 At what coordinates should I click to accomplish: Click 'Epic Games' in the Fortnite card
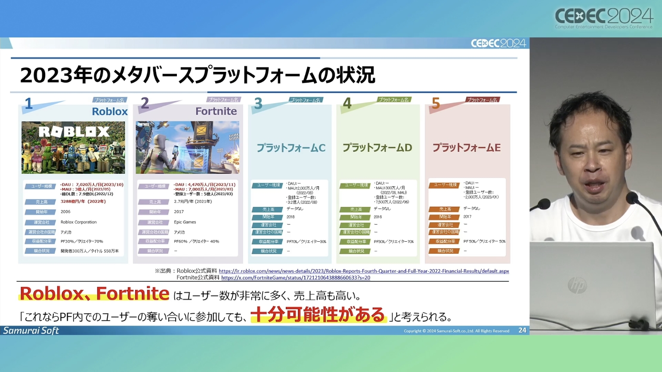(185, 222)
